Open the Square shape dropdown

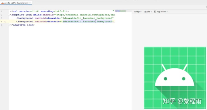(147, 11)
